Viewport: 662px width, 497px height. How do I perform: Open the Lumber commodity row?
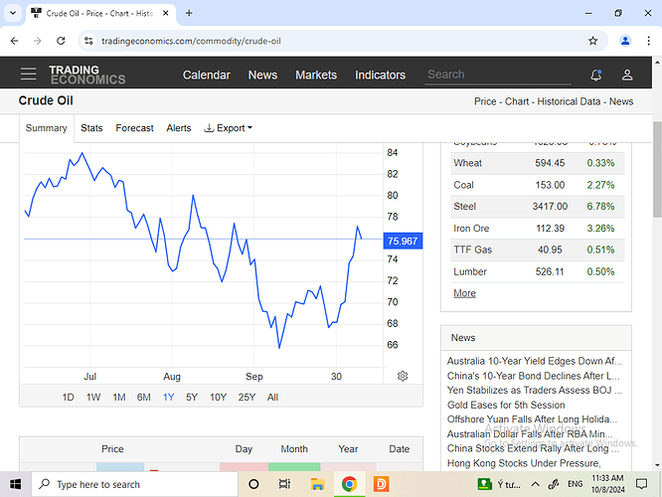tap(537, 272)
